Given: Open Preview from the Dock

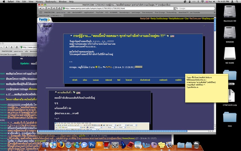Looking at the screenshot, I should click(169, 145).
